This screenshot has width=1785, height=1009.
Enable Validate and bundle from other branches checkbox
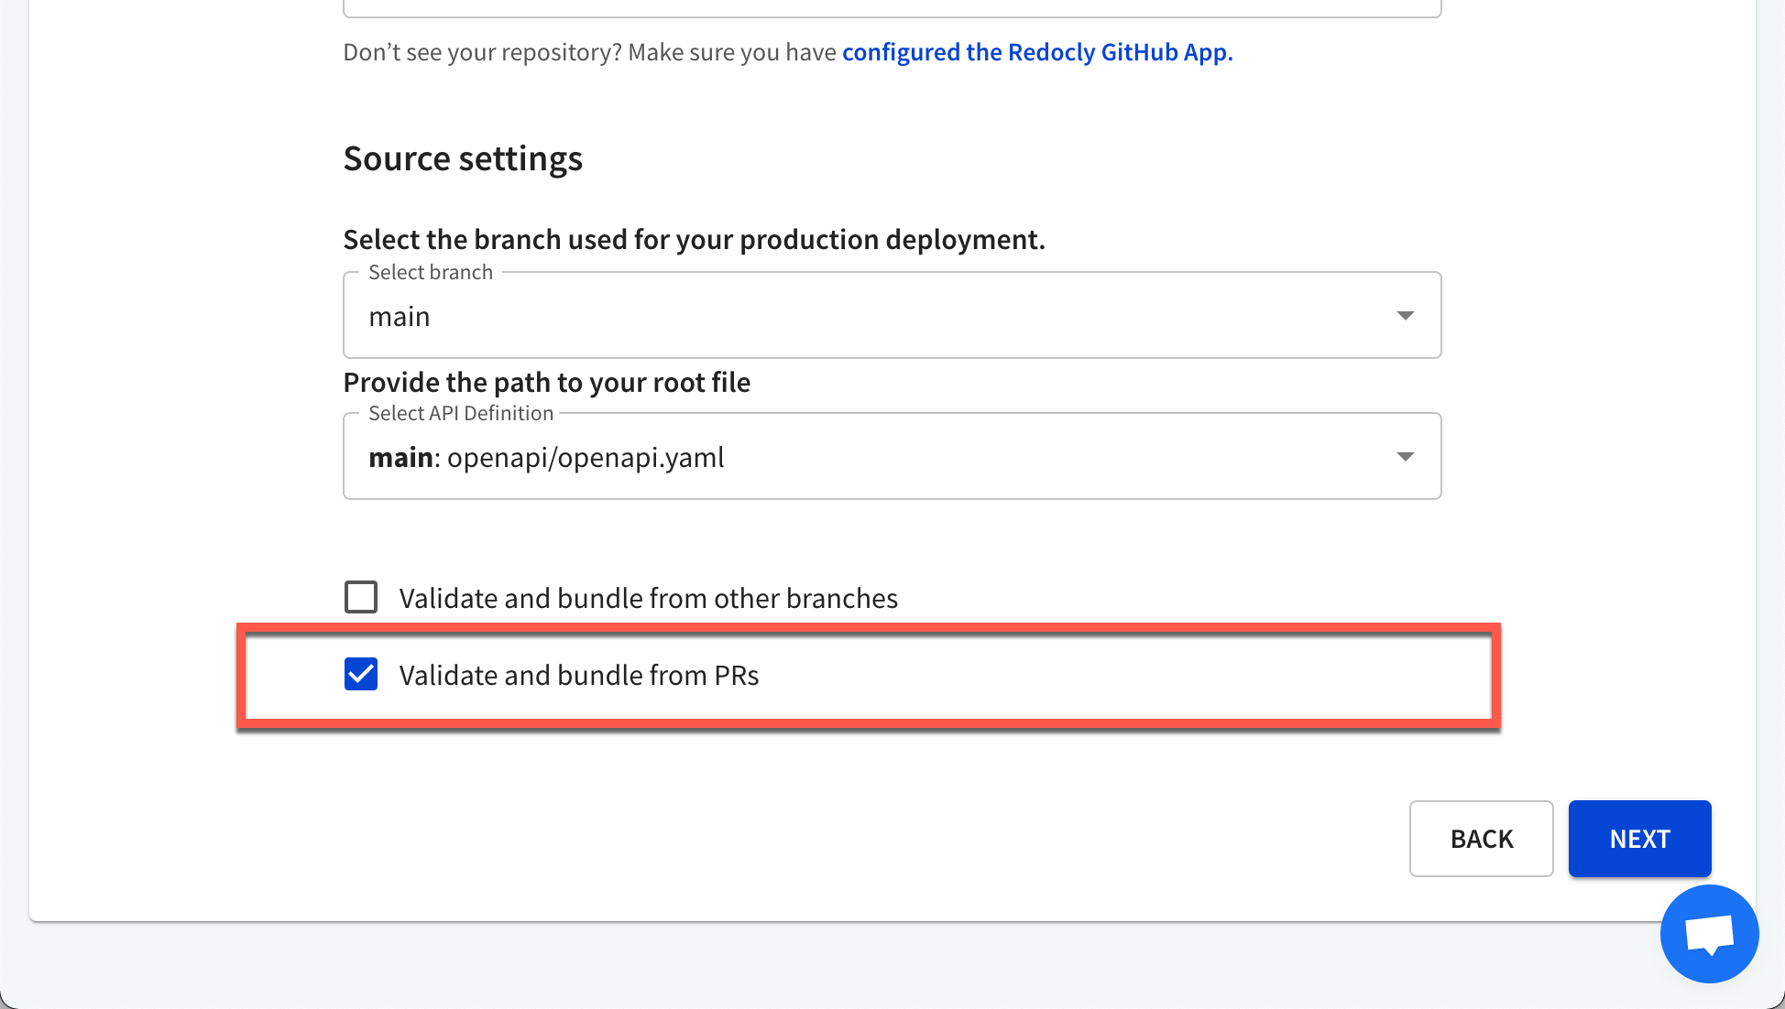coord(361,597)
